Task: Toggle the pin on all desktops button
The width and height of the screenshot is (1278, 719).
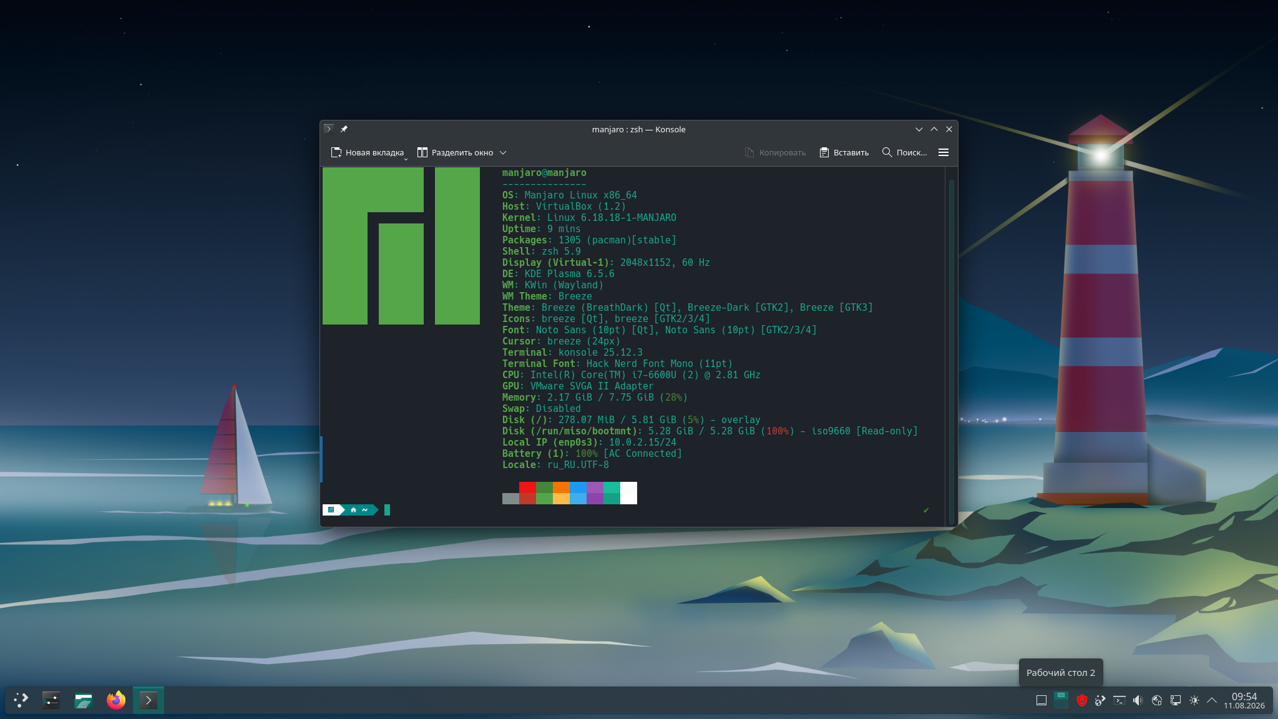Action: (344, 129)
